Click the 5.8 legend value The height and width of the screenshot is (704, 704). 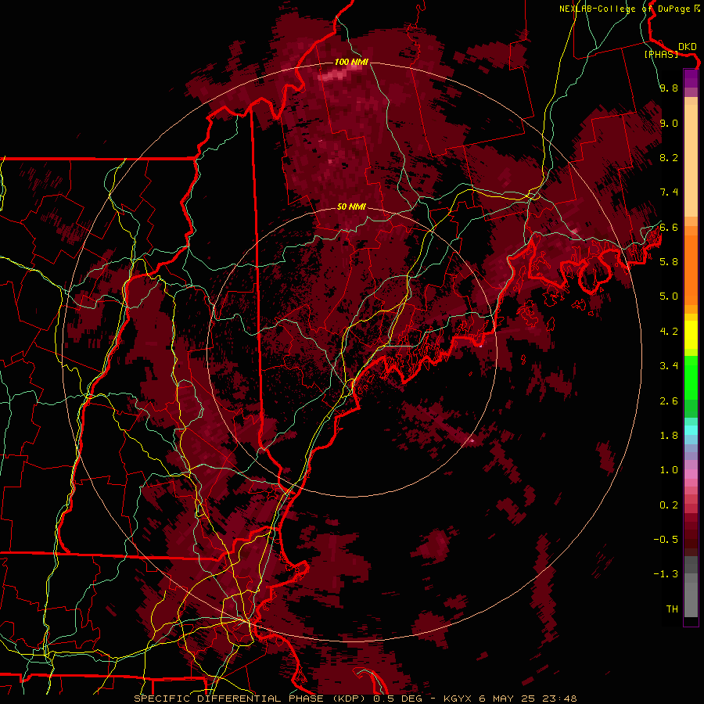point(669,261)
